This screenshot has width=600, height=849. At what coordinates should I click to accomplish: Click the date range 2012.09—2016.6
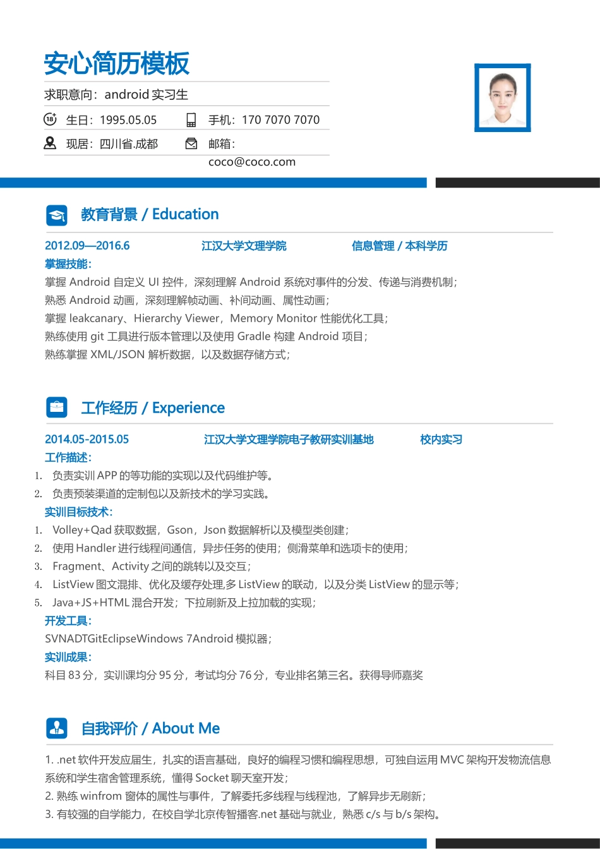(87, 246)
